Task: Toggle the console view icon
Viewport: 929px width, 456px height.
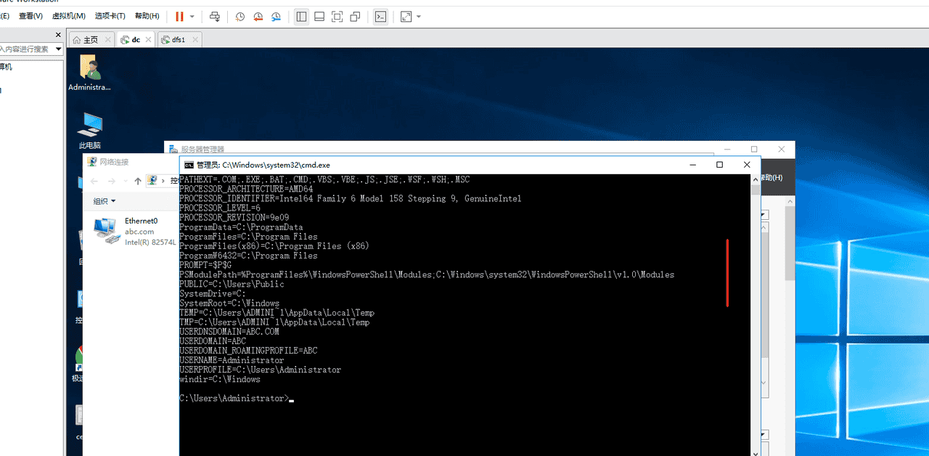Action: [x=380, y=16]
